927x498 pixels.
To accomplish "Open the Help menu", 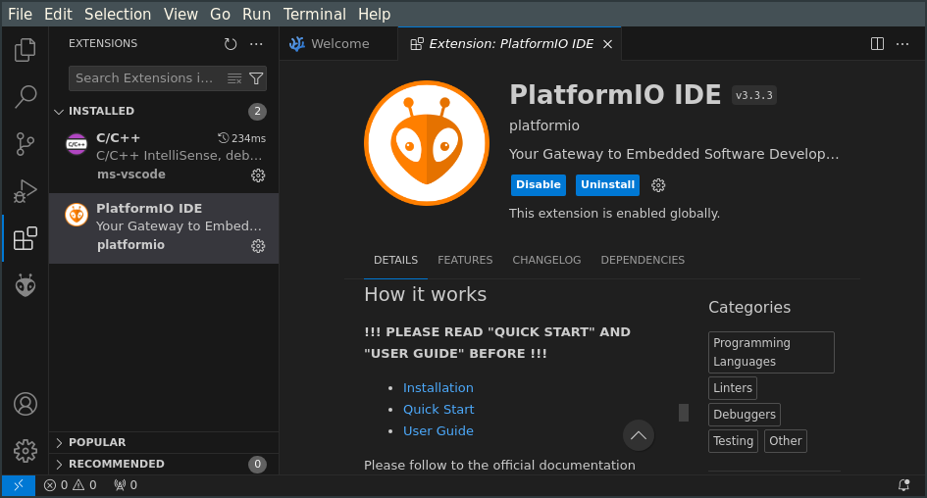I will [374, 14].
